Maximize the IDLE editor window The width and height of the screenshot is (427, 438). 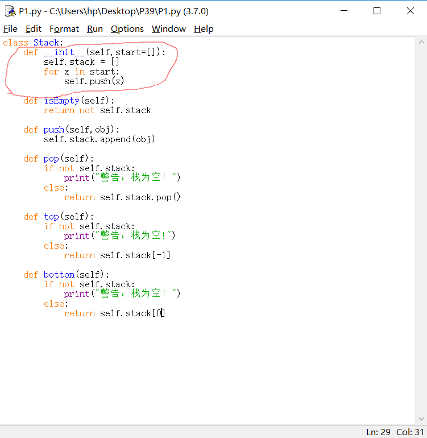[377, 11]
